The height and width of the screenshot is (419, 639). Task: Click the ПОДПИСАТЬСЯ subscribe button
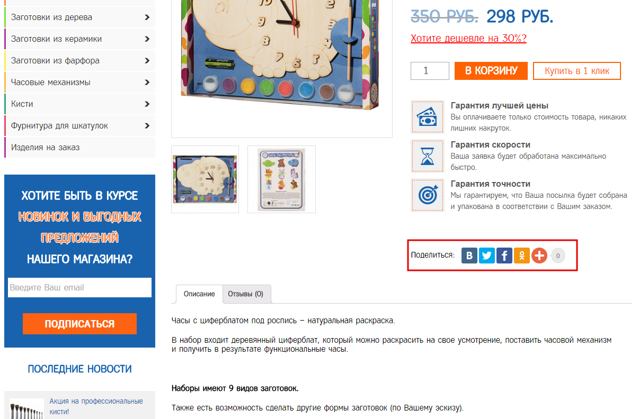click(79, 324)
